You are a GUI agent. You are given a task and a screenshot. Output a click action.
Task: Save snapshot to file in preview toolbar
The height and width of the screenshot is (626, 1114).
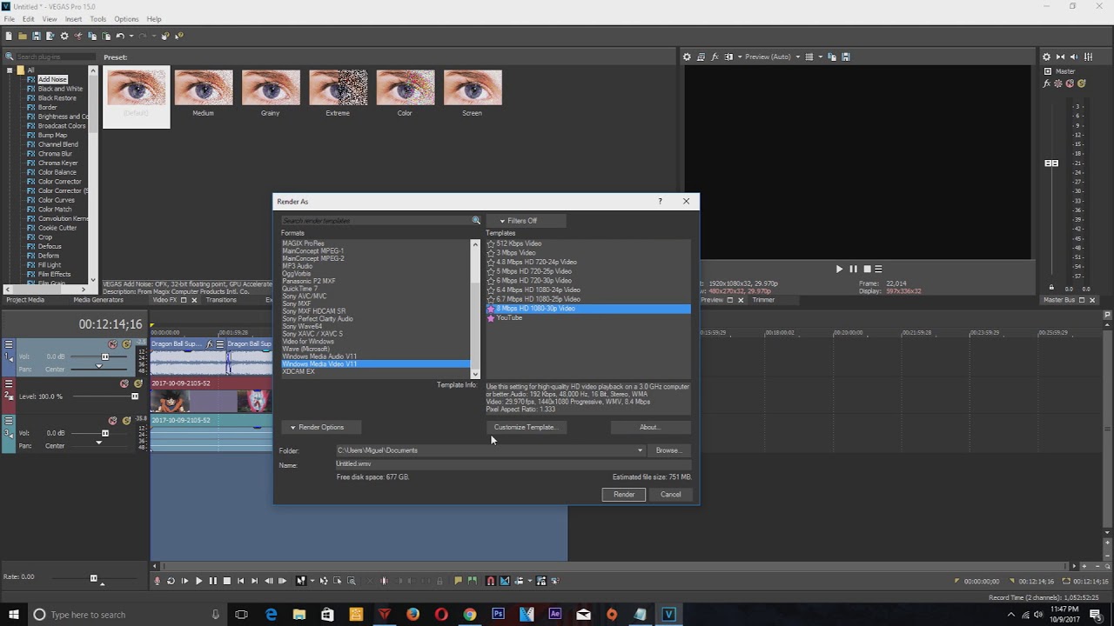845,57
